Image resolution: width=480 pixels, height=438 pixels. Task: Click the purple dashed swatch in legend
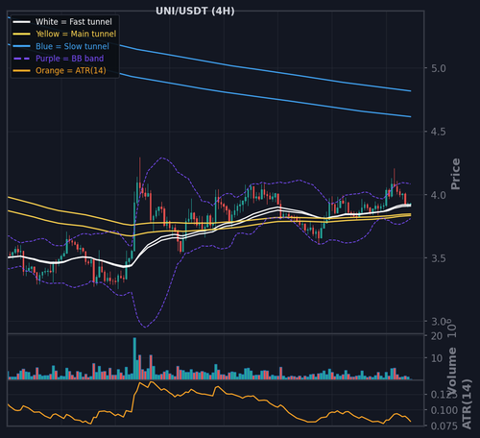[x=21, y=59]
